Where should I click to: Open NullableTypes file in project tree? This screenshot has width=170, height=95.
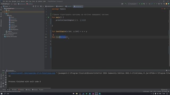coord(13,26)
